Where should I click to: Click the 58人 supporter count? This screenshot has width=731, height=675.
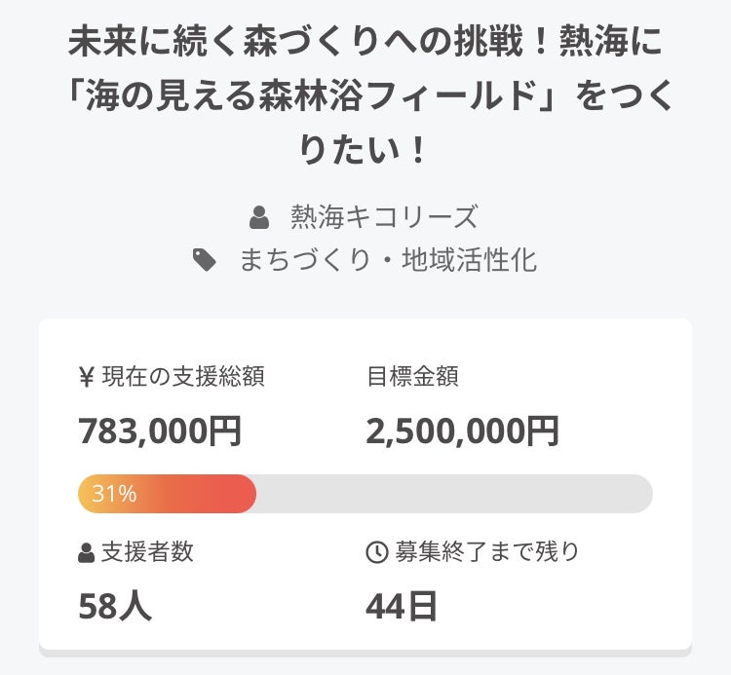point(115,605)
